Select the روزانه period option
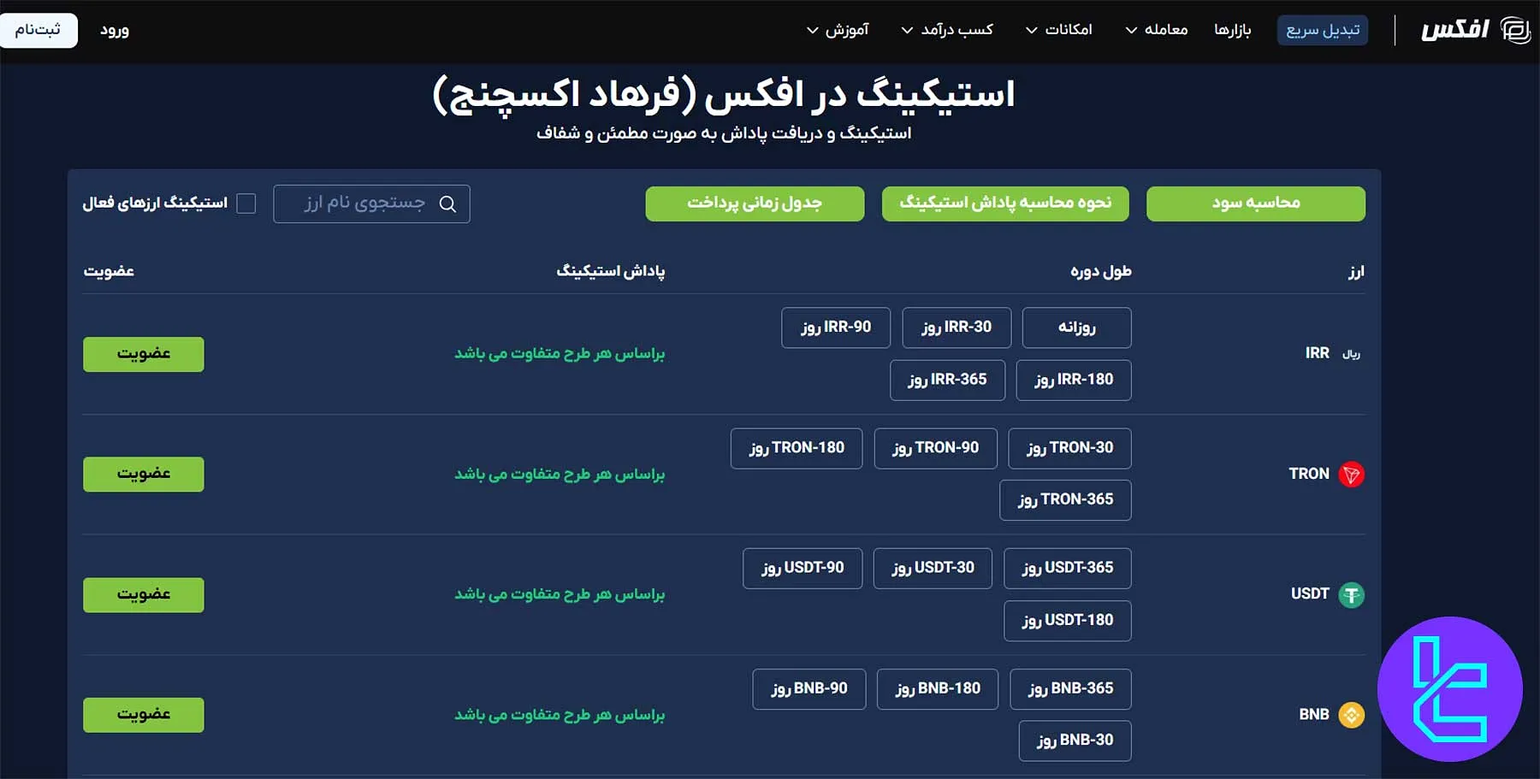The width and height of the screenshot is (1540, 779). tap(1076, 328)
